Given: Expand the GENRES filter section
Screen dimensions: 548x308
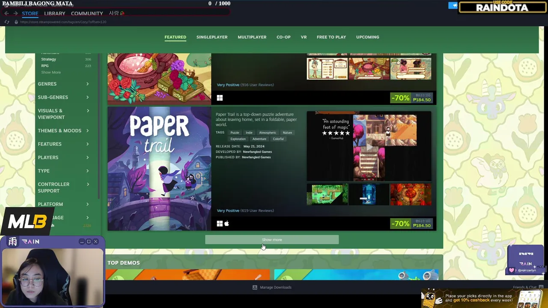Looking at the screenshot, I should [63, 84].
